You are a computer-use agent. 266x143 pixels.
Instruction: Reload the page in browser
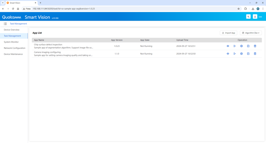tap(13, 9)
